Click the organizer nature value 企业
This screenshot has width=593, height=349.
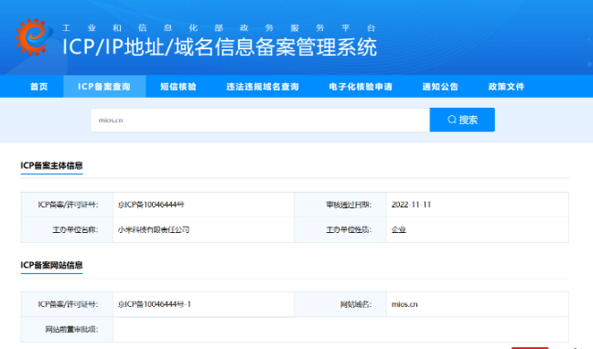(399, 229)
